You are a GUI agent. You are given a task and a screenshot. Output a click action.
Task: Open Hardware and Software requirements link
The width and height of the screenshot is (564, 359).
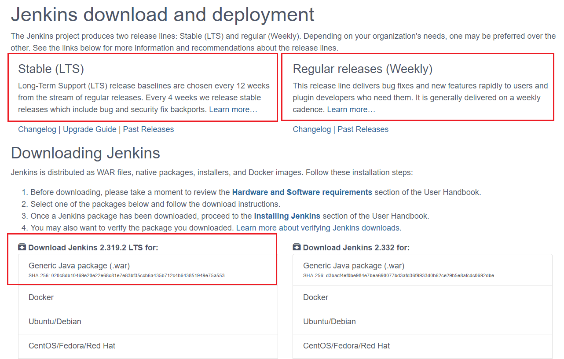[302, 192]
